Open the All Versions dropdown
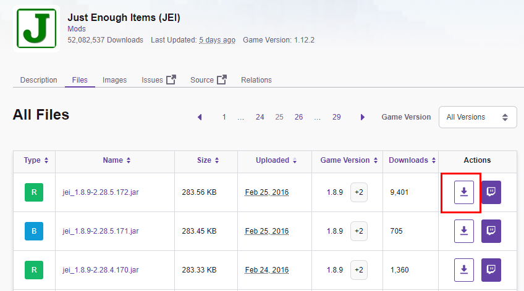 coord(478,117)
